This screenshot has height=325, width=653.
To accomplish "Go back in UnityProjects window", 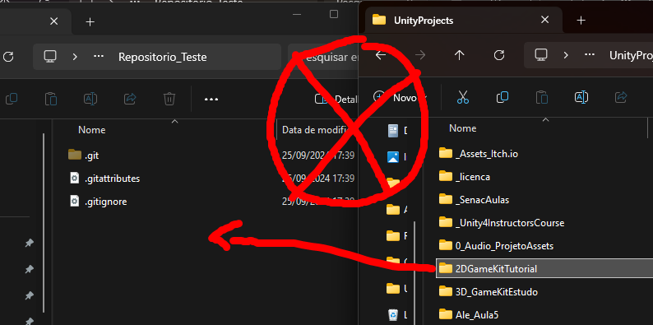I will [381, 55].
